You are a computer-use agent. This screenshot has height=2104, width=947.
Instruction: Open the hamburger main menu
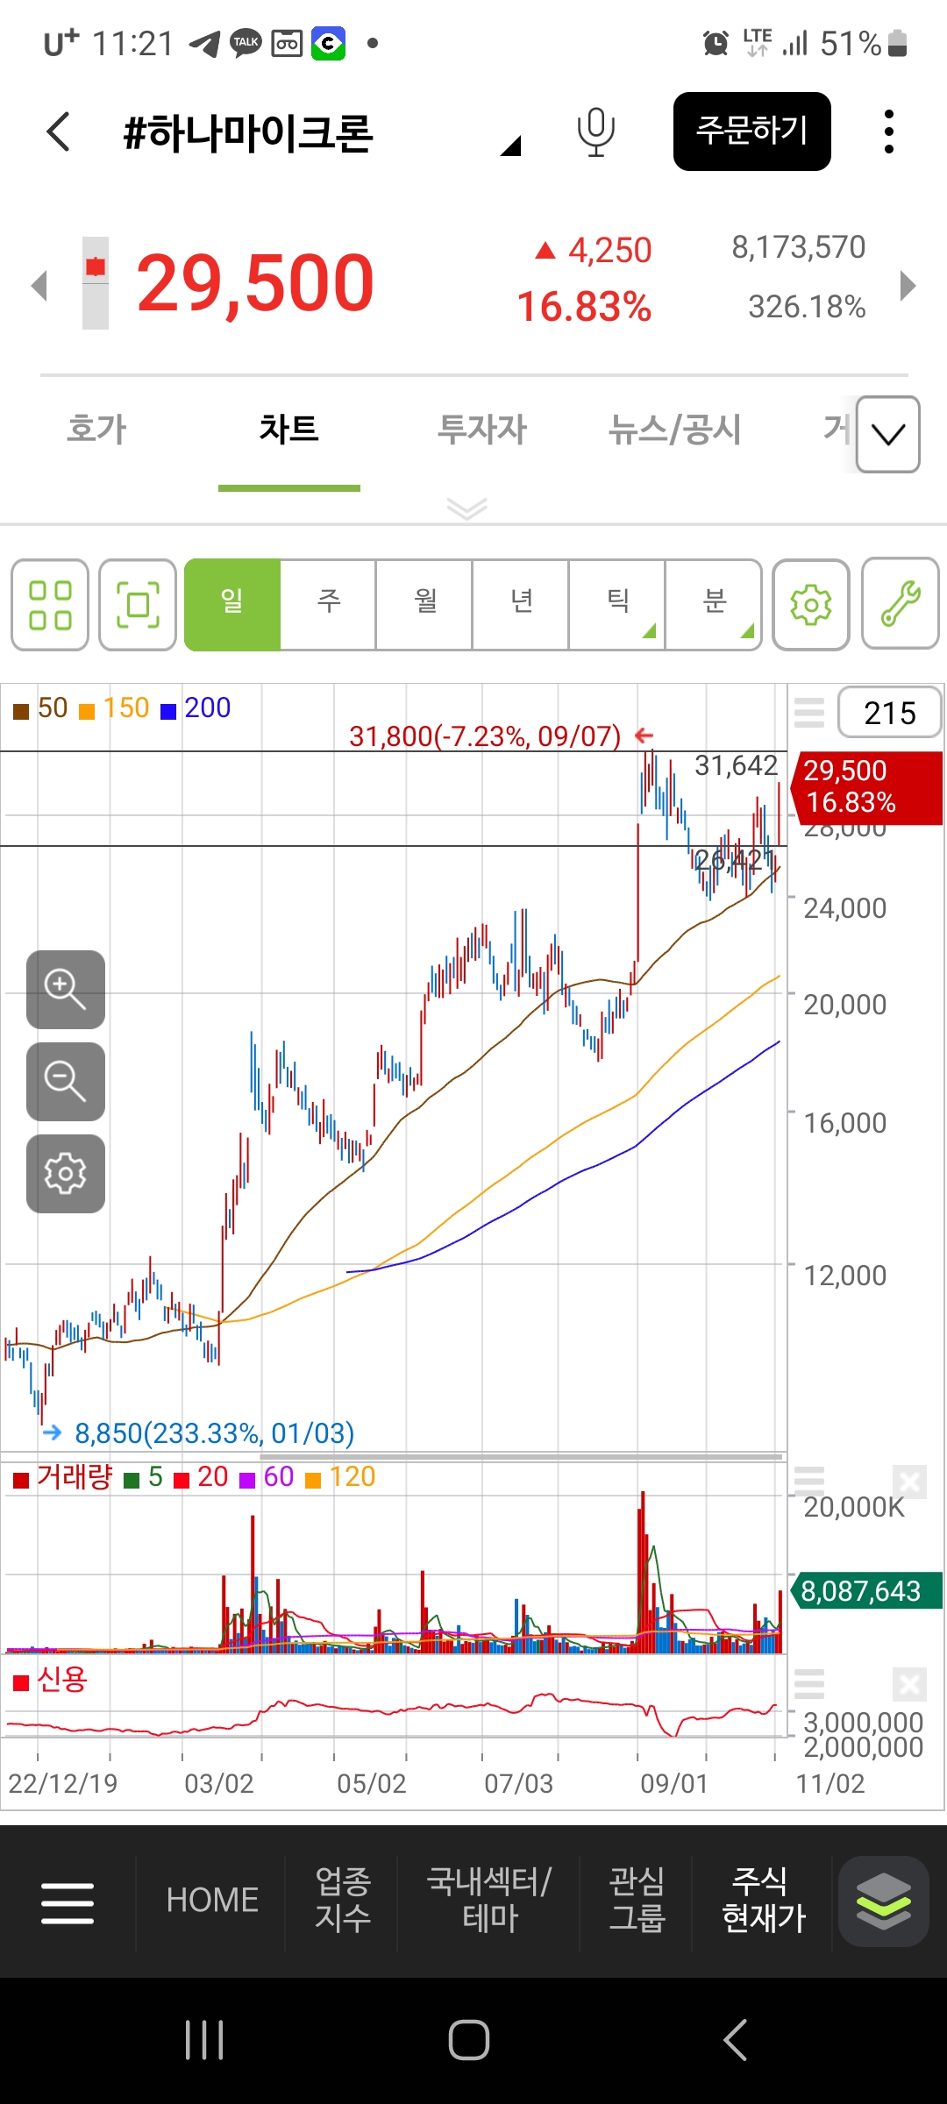pos(68,1903)
